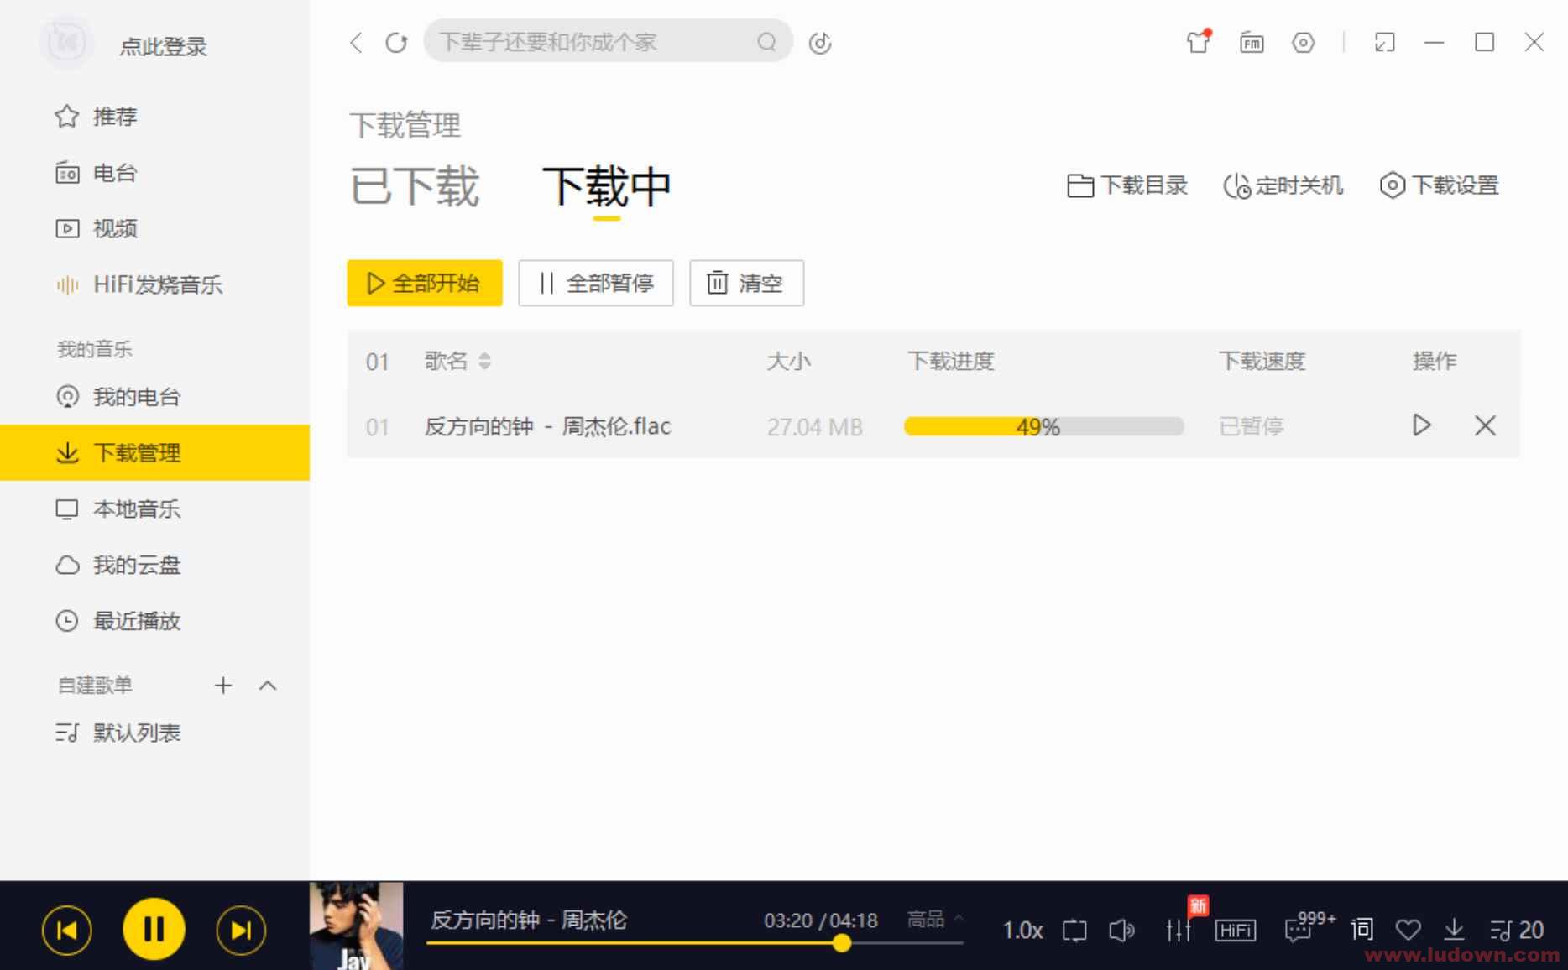Switch to the 已下载 tab
The image size is (1568, 970).
(415, 186)
